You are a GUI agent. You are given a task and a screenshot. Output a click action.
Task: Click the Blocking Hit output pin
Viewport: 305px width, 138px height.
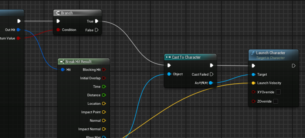(104, 69)
